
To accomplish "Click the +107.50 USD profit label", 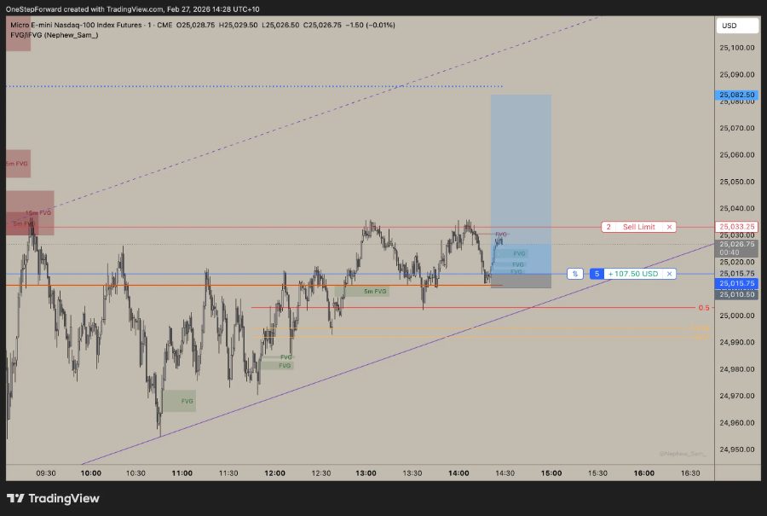I will pos(633,274).
